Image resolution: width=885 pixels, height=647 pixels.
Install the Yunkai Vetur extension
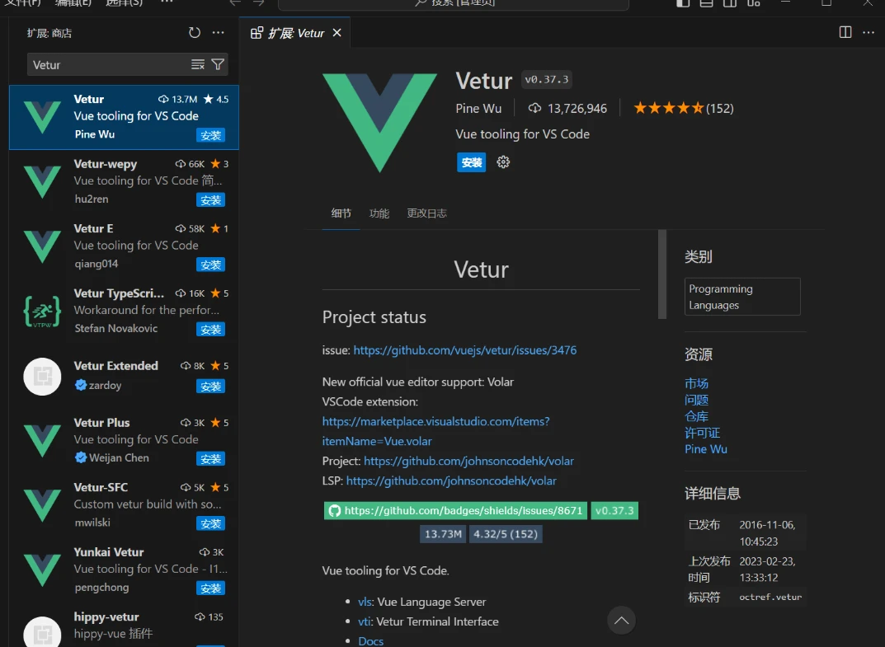[210, 588]
